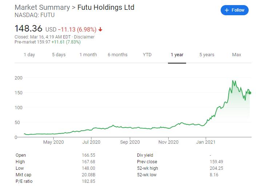This screenshot has height=189, width=269.
Task: Select the 5 days range tab
Action: click(59, 55)
